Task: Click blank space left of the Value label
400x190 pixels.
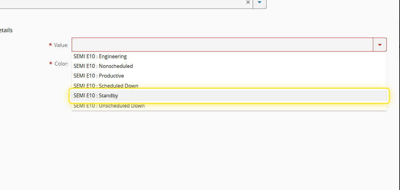Action: pos(23,45)
